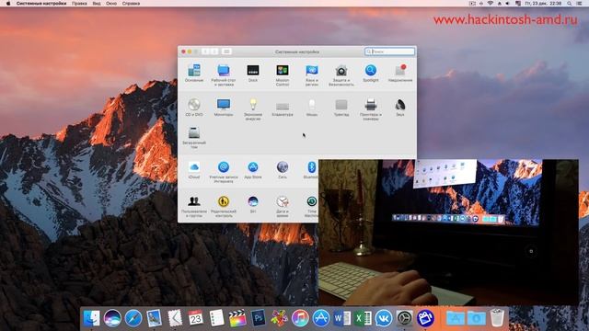
Task: Open Мониторы (Displays) pane
Action: pyautogui.click(x=224, y=107)
